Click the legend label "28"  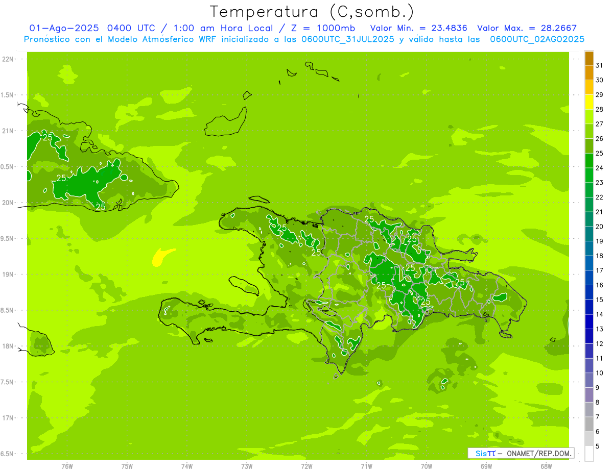(600, 109)
